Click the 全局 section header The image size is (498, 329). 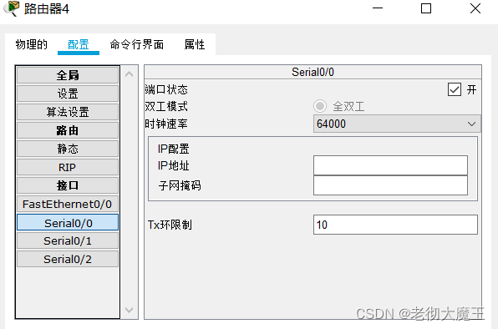coord(68,75)
